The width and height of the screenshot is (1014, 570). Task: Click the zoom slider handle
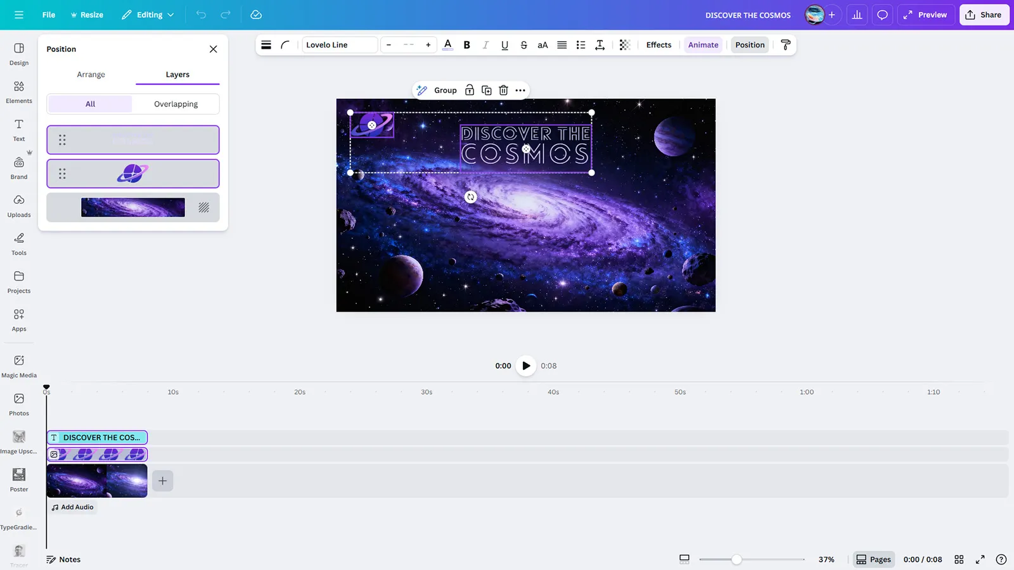(736, 559)
